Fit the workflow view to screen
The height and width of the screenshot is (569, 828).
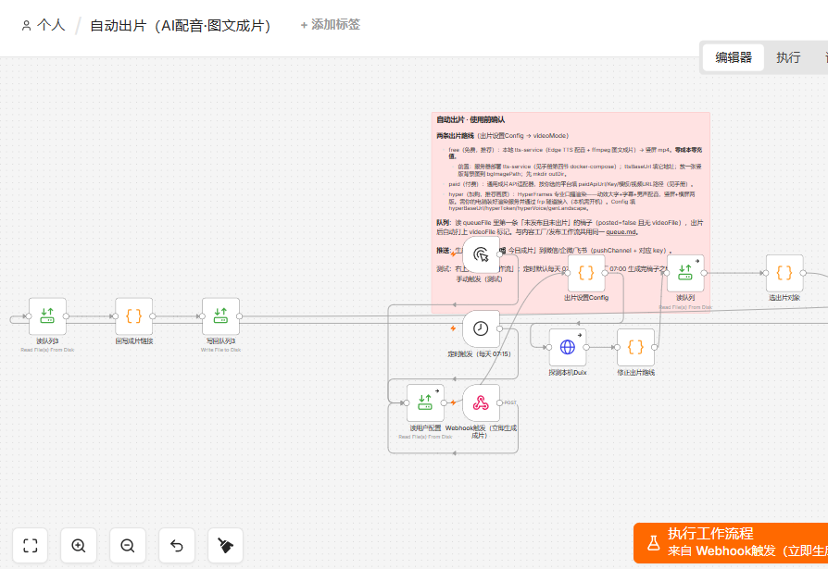click(x=30, y=545)
